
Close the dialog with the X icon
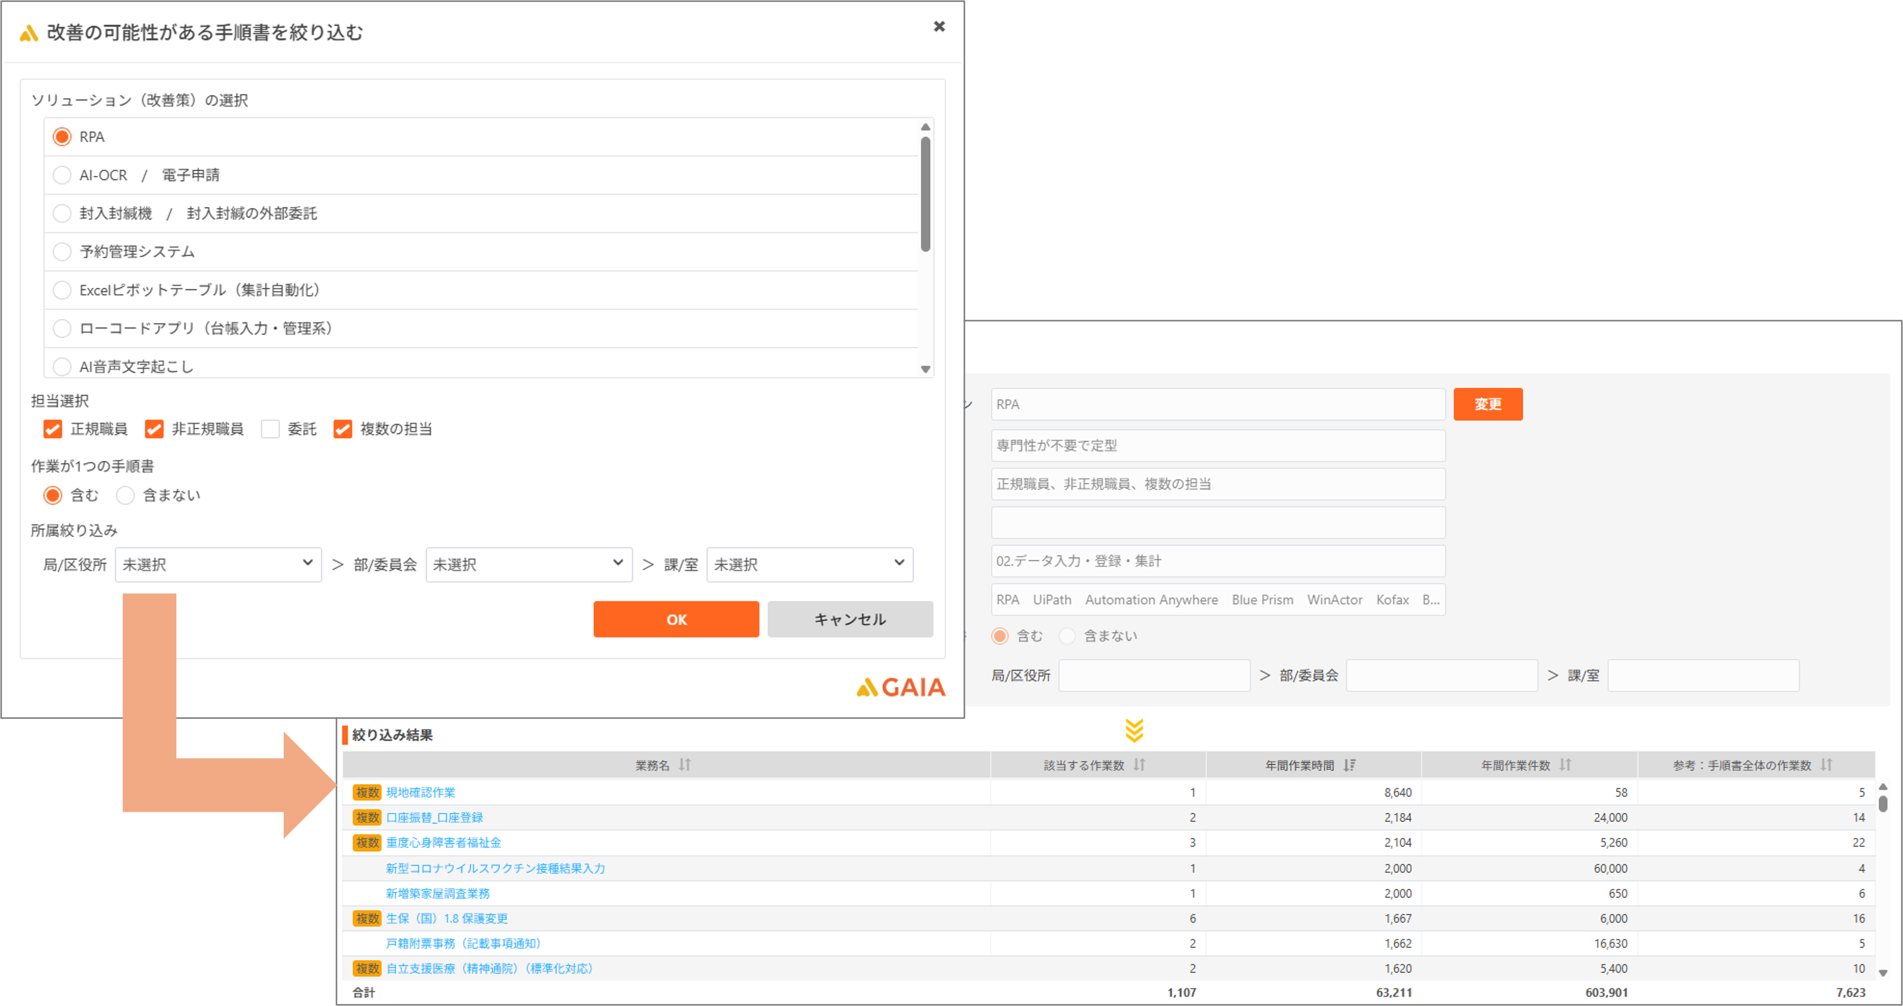pos(939,27)
